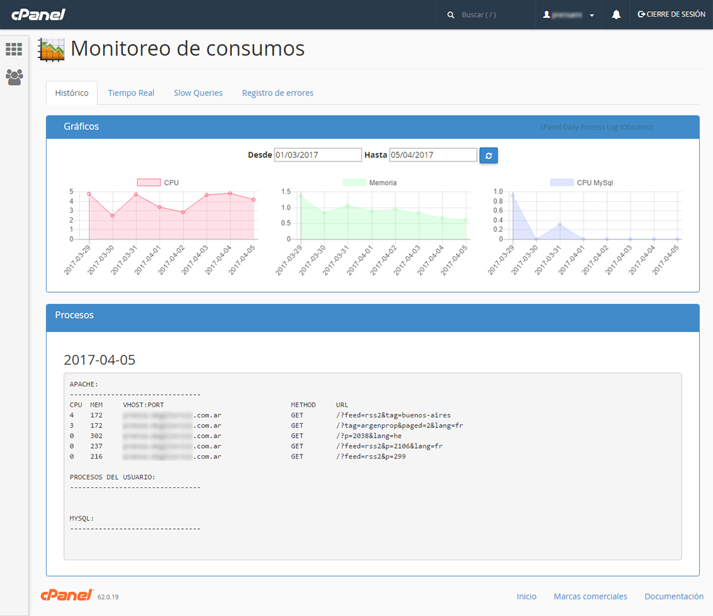Viewport: 713px width, 616px height.
Task: Select the Registro de errores tab
Action: [277, 93]
